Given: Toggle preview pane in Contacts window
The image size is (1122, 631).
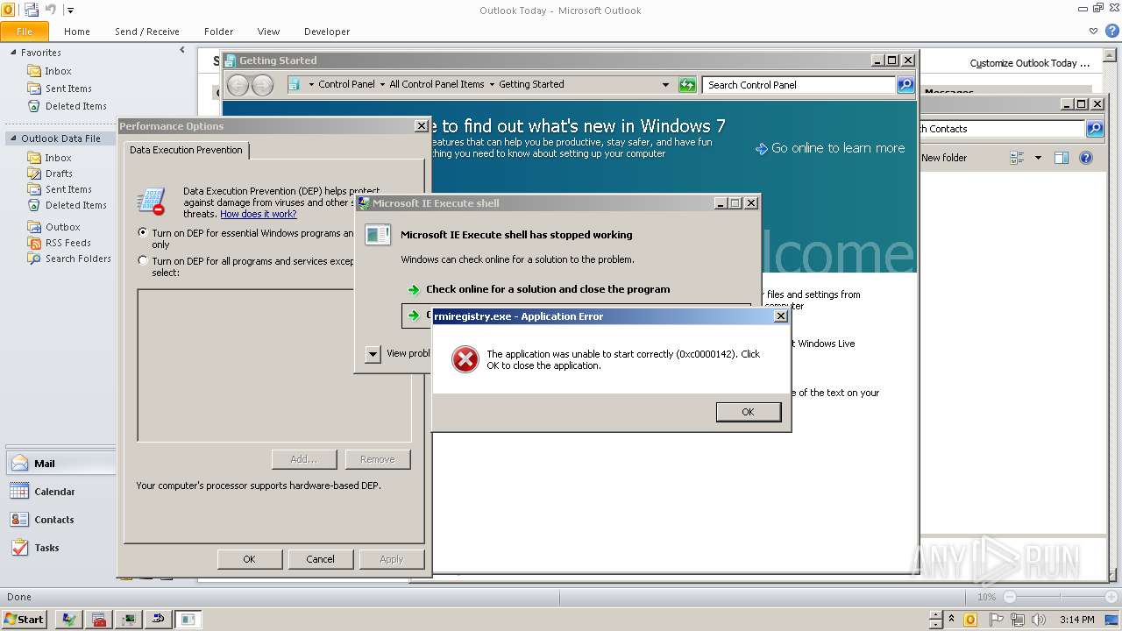Looking at the screenshot, I should [1062, 158].
